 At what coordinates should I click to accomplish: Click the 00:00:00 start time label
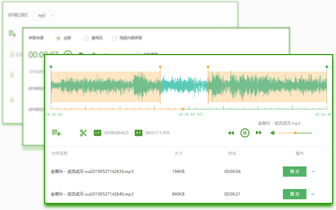(x=54, y=115)
